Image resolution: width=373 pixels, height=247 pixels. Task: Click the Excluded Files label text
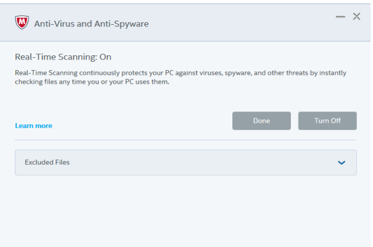click(x=47, y=162)
